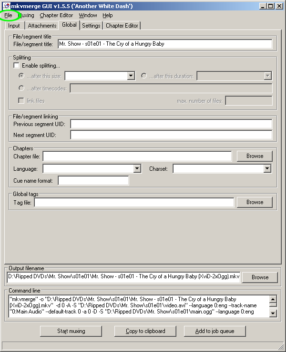The image size is (286, 352).
Task: Select the after this duration radio button
Action: 144,76
